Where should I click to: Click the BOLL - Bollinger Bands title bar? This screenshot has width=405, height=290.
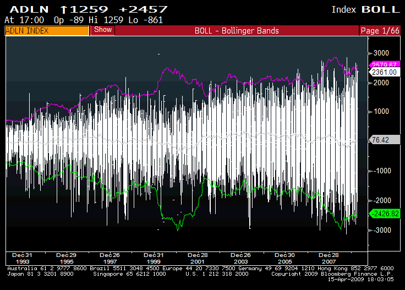pos(237,31)
